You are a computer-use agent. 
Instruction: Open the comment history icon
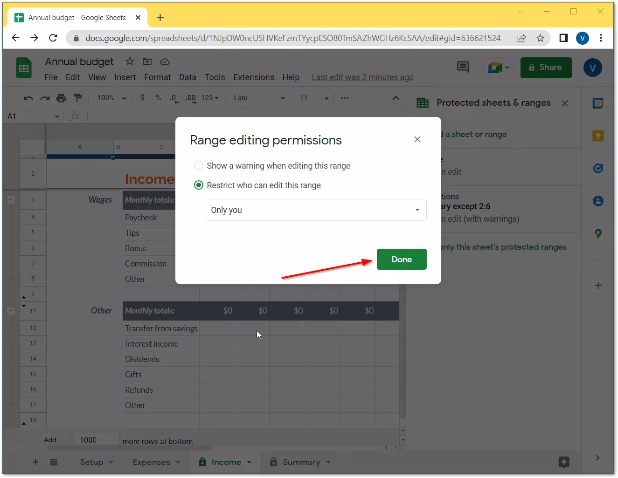click(462, 67)
